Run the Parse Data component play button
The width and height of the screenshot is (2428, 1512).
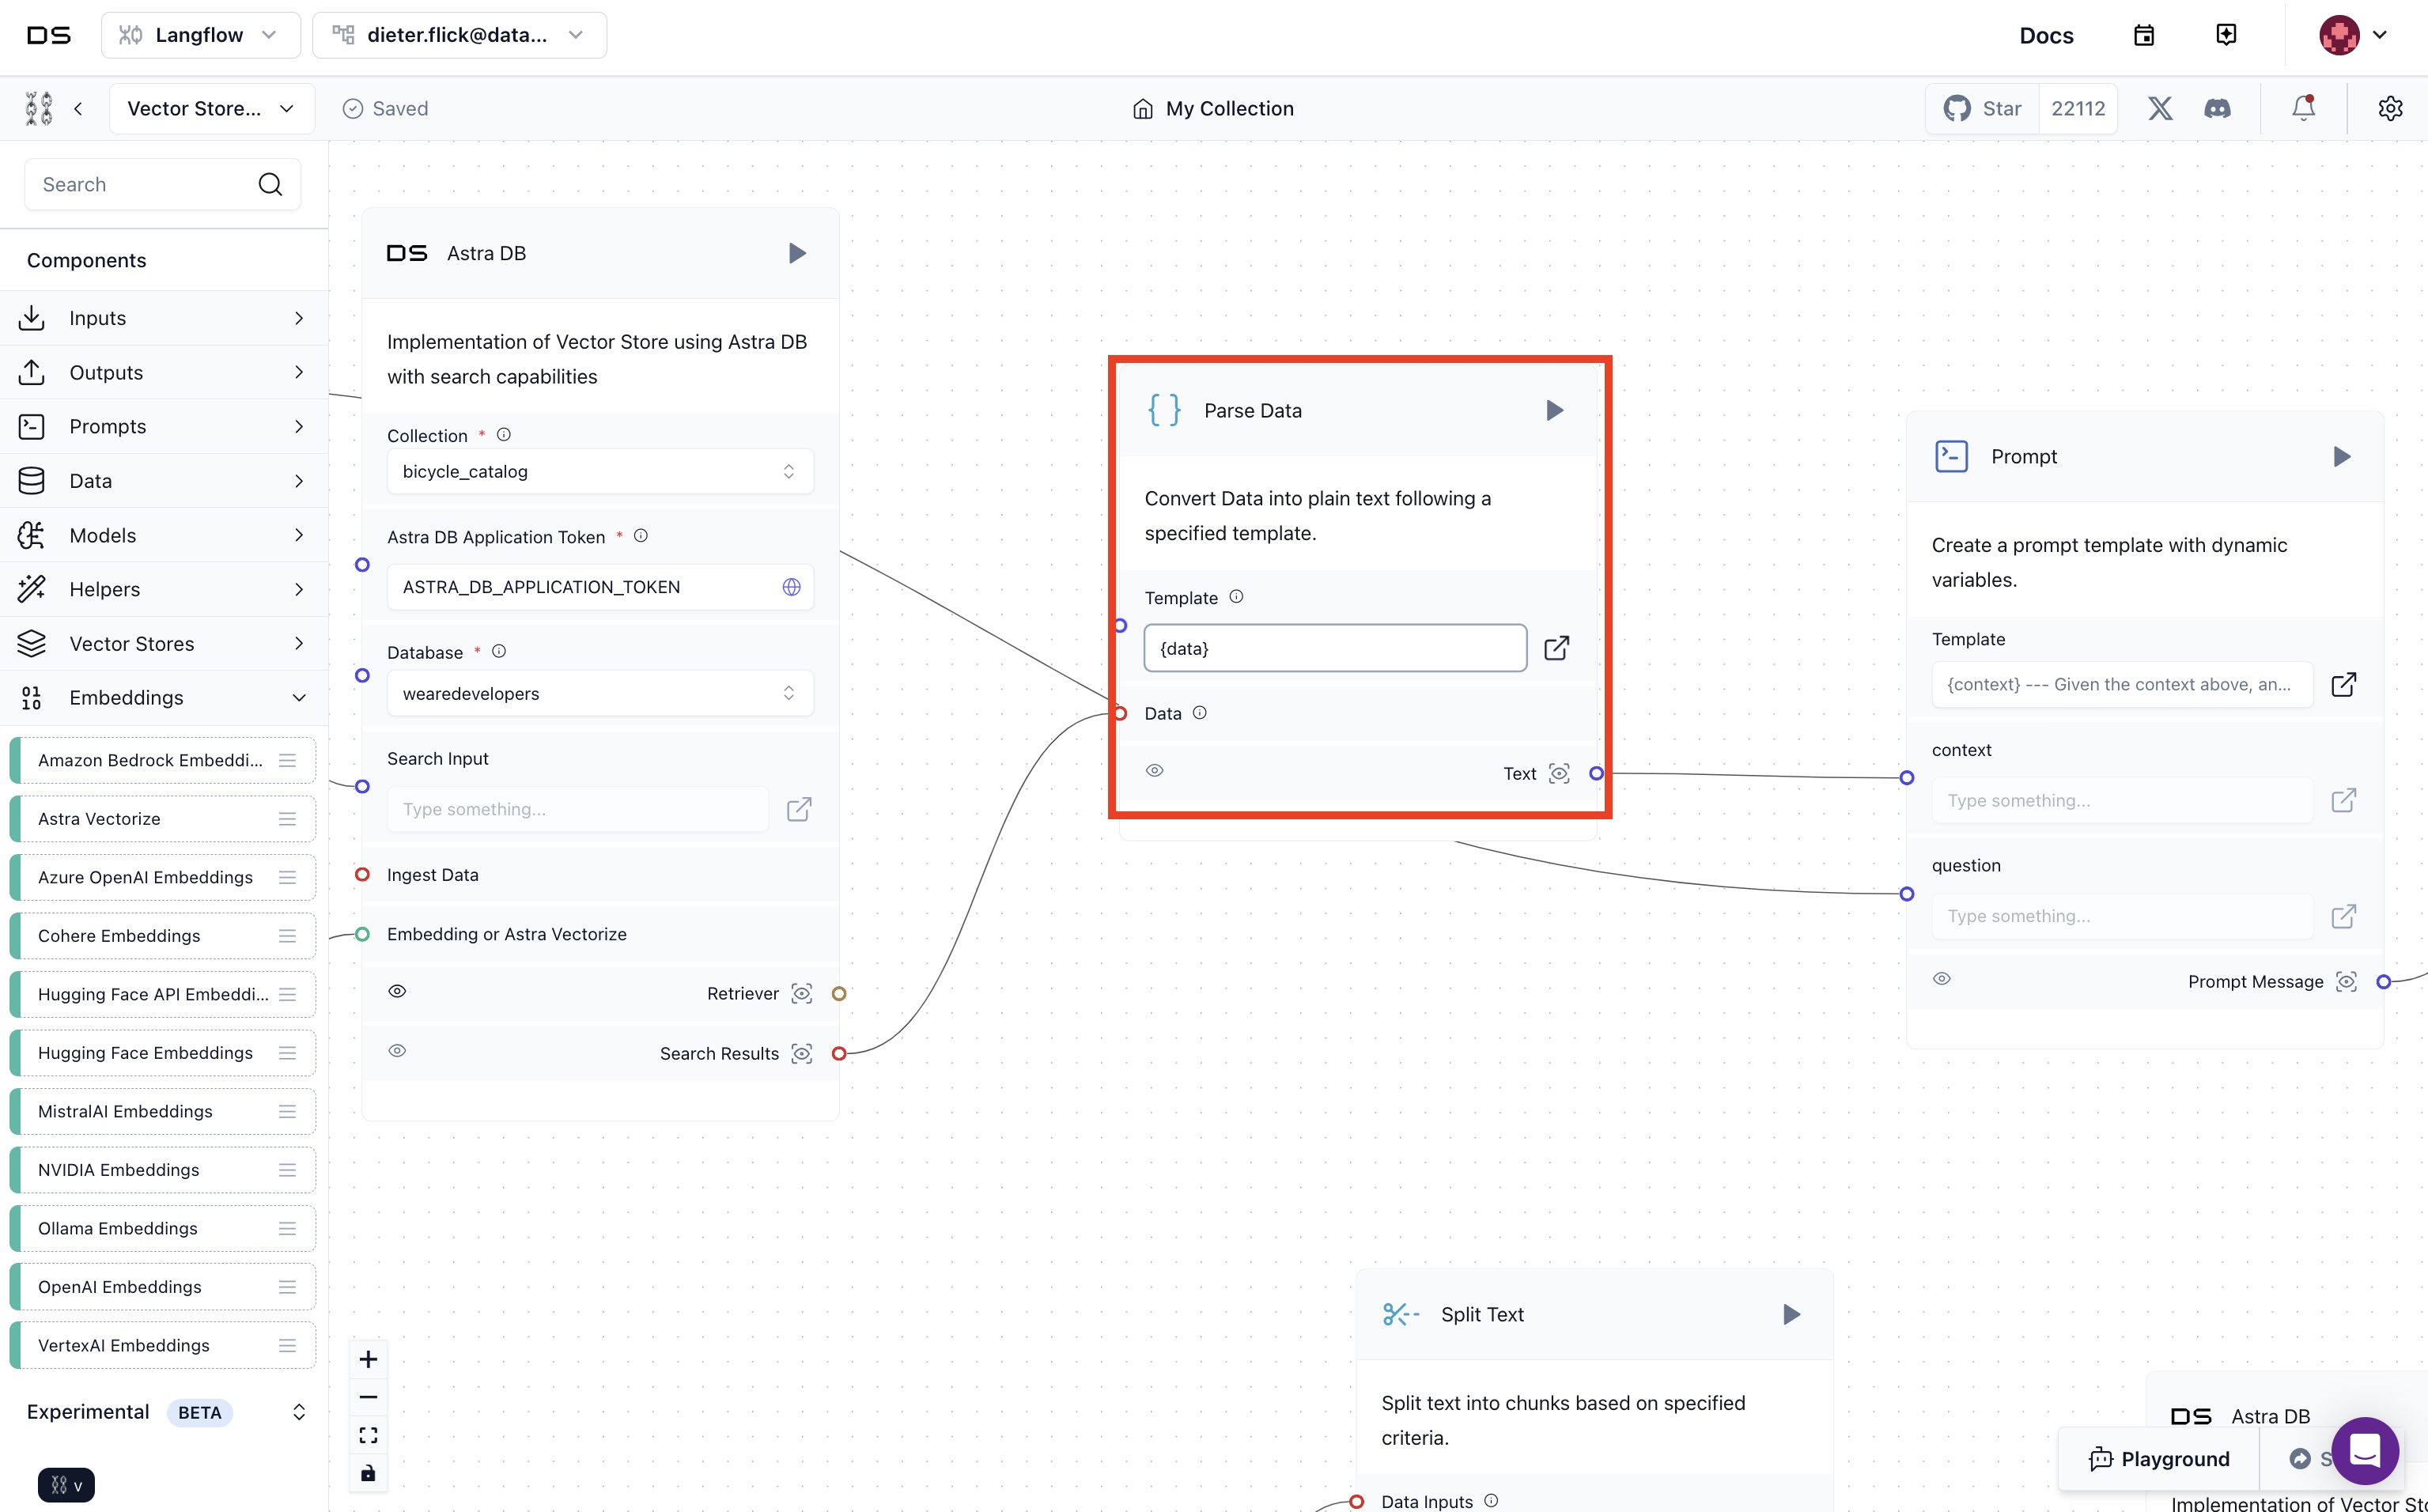click(1554, 410)
